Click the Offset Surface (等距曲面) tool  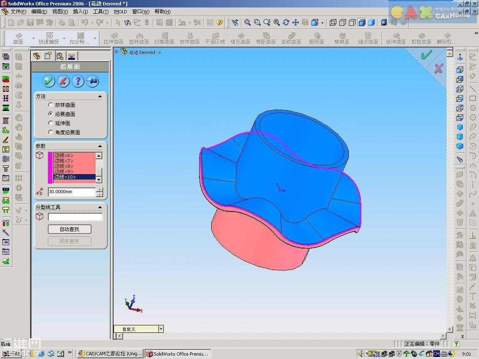[x=266, y=39]
